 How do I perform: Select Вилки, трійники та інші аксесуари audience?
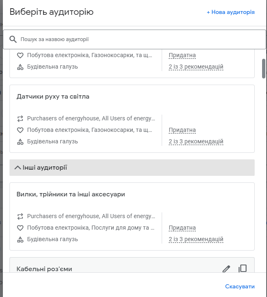pyautogui.click(x=71, y=194)
